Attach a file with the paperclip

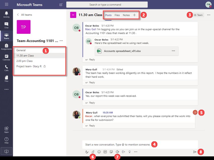coord(93,152)
